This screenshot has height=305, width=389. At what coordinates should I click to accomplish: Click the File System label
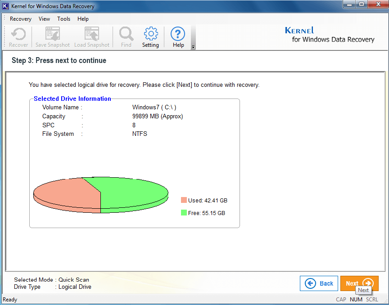point(58,134)
